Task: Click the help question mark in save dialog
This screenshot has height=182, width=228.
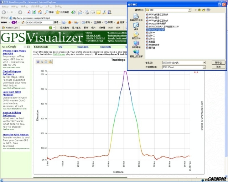Action: 220,5
